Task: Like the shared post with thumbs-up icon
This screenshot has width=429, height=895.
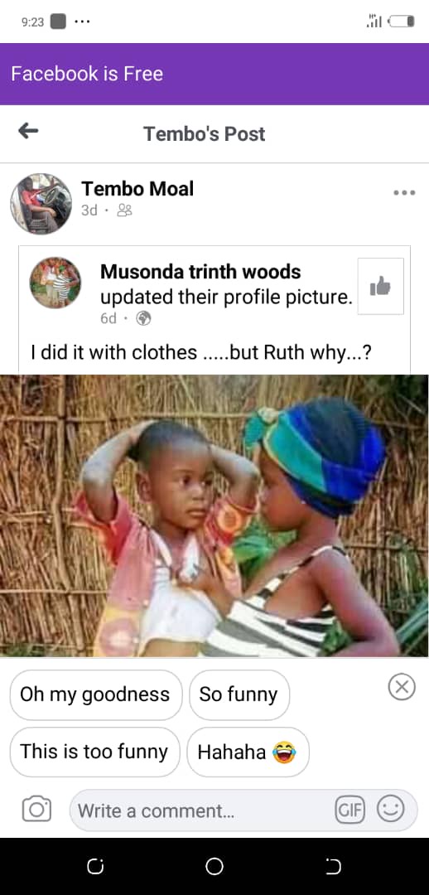Action: (x=380, y=286)
